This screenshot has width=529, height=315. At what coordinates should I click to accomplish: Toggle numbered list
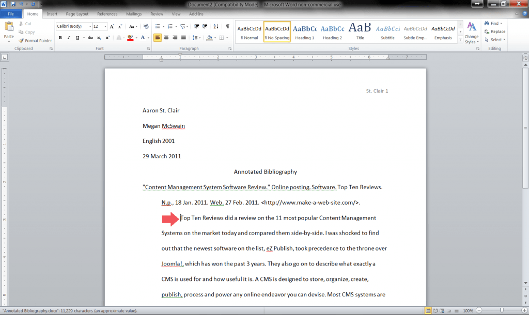(169, 26)
